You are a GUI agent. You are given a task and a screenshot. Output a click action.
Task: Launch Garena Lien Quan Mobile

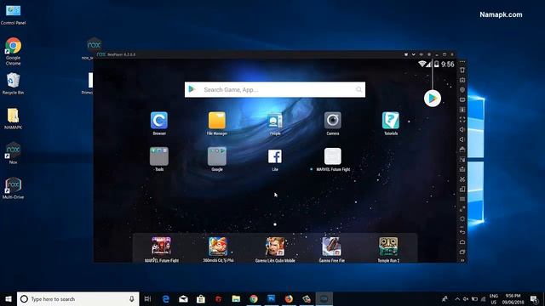(275, 246)
